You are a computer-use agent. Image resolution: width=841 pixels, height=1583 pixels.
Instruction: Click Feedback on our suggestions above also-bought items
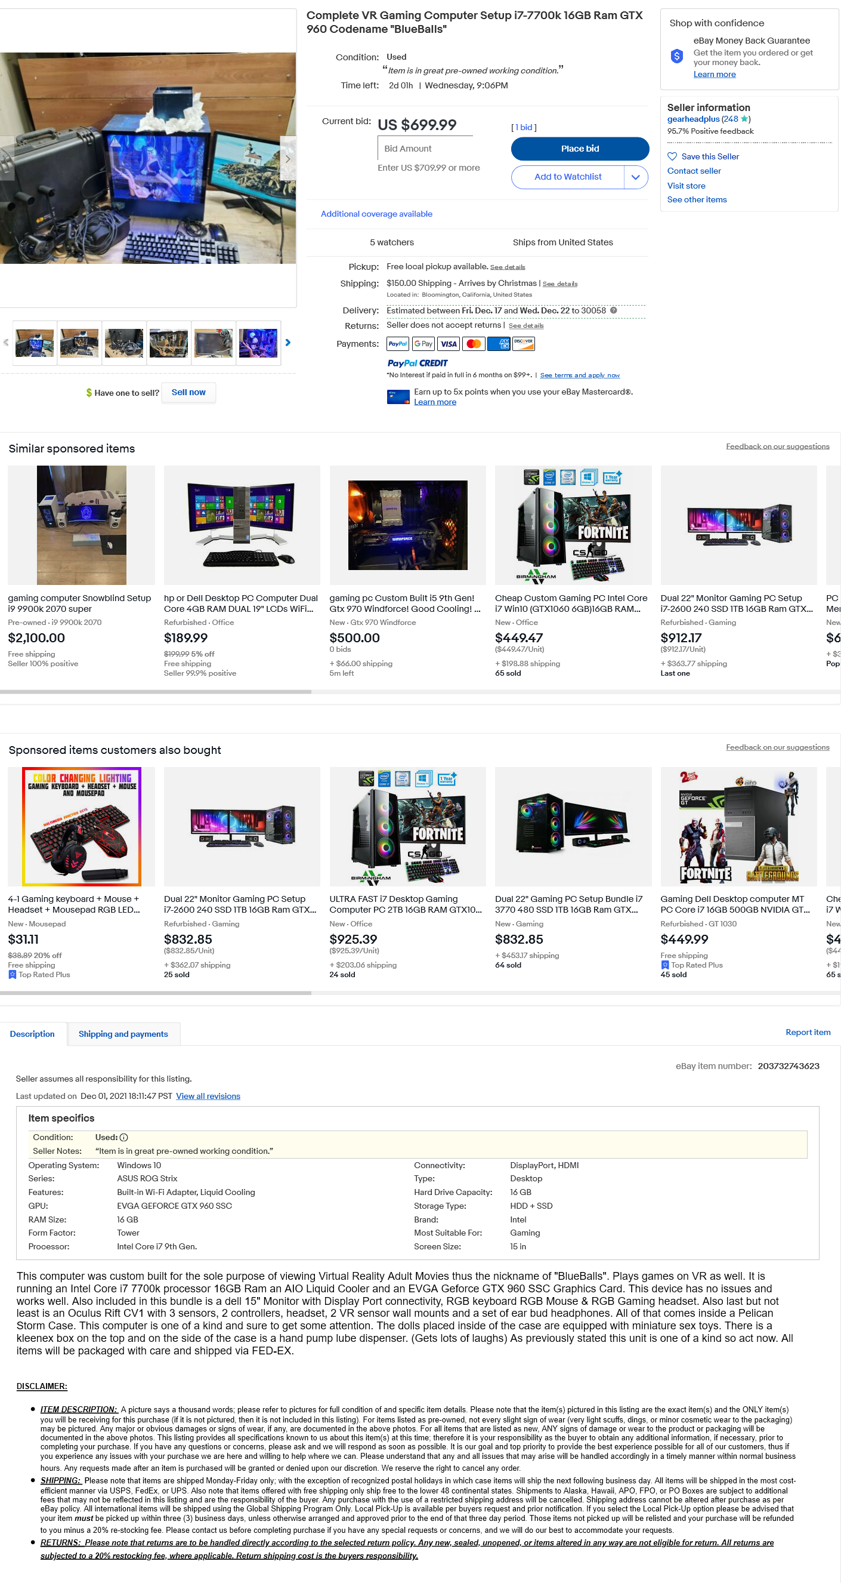777,747
